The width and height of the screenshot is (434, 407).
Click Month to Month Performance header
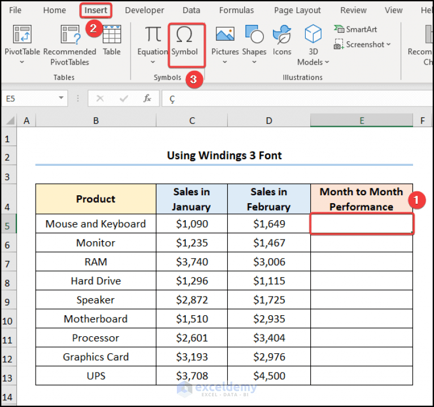[362, 199]
